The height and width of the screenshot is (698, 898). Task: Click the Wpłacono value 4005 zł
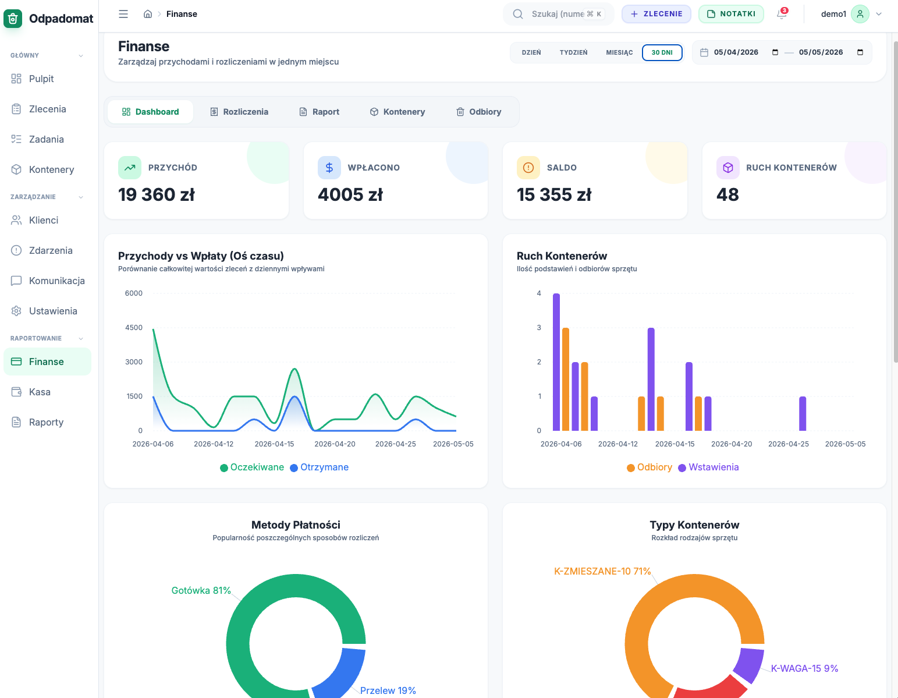pos(350,194)
